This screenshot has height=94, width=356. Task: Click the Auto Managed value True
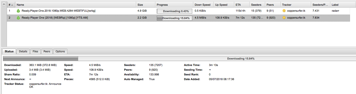click(x=152, y=79)
